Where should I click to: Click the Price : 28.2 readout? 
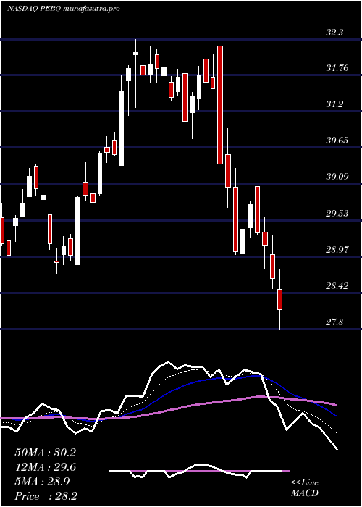(45, 496)
